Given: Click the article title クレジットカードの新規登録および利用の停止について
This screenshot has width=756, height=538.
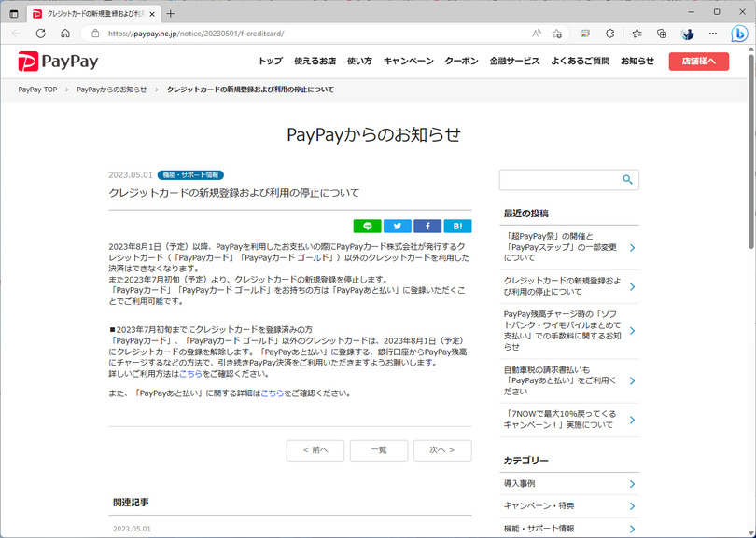Looking at the screenshot, I should click(234, 193).
